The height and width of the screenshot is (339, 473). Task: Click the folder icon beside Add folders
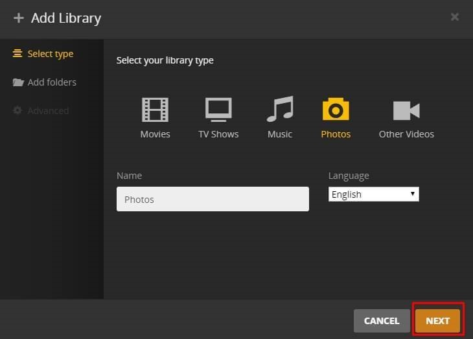[x=18, y=82]
